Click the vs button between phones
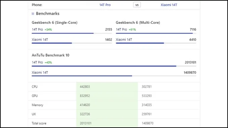The width and height of the screenshot is (228, 128). point(137,5)
